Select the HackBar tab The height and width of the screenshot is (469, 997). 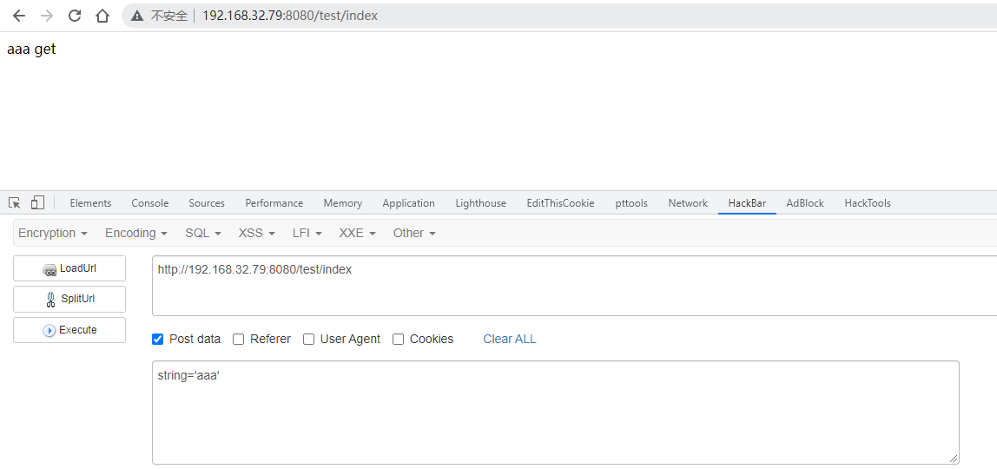point(747,203)
